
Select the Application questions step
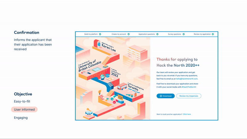click(146, 34)
